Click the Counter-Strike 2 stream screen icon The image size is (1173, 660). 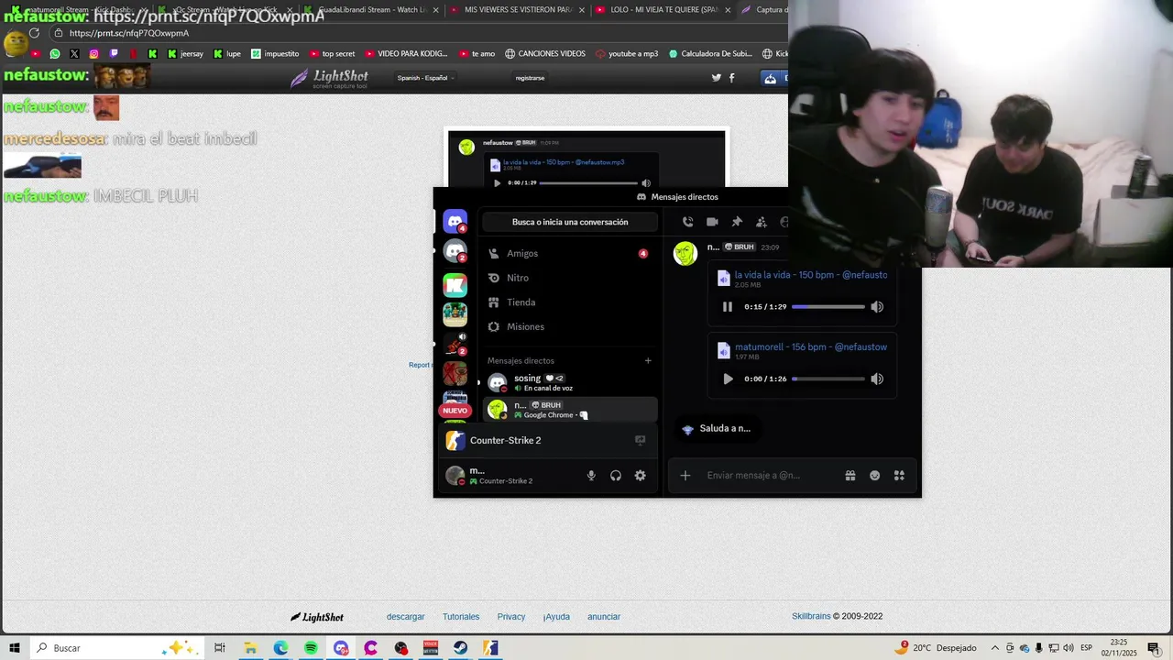pos(640,440)
